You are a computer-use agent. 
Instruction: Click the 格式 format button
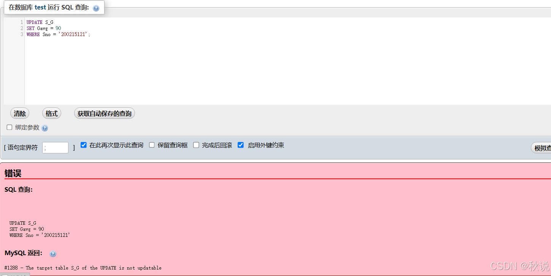pyautogui.click(x=51, y=113)
